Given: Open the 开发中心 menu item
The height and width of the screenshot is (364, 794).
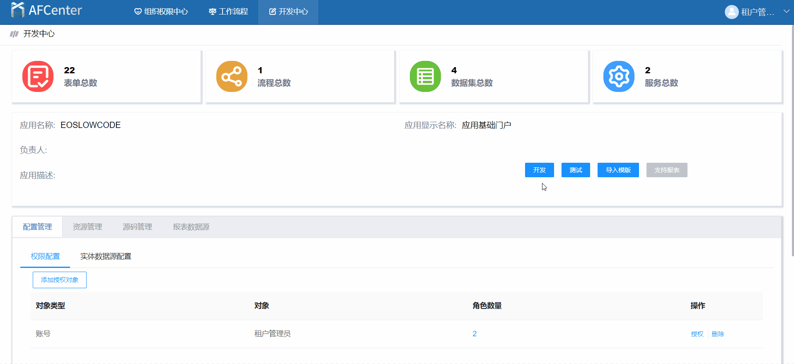Looking at the screenshot, I should coord(288,12).
